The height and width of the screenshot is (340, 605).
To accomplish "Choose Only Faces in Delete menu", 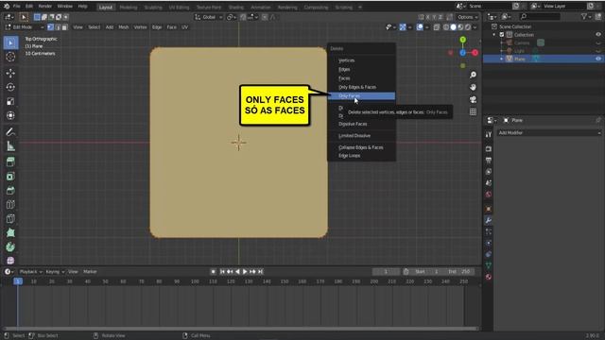I will (361, 96).
